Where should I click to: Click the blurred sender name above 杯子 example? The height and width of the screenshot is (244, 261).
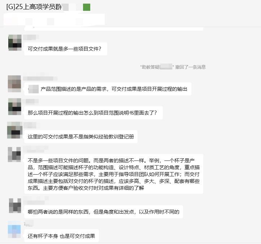[x=35, y=149]
